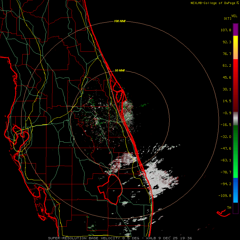
Task: Click the VEL legend title
Action: (234, 16)
